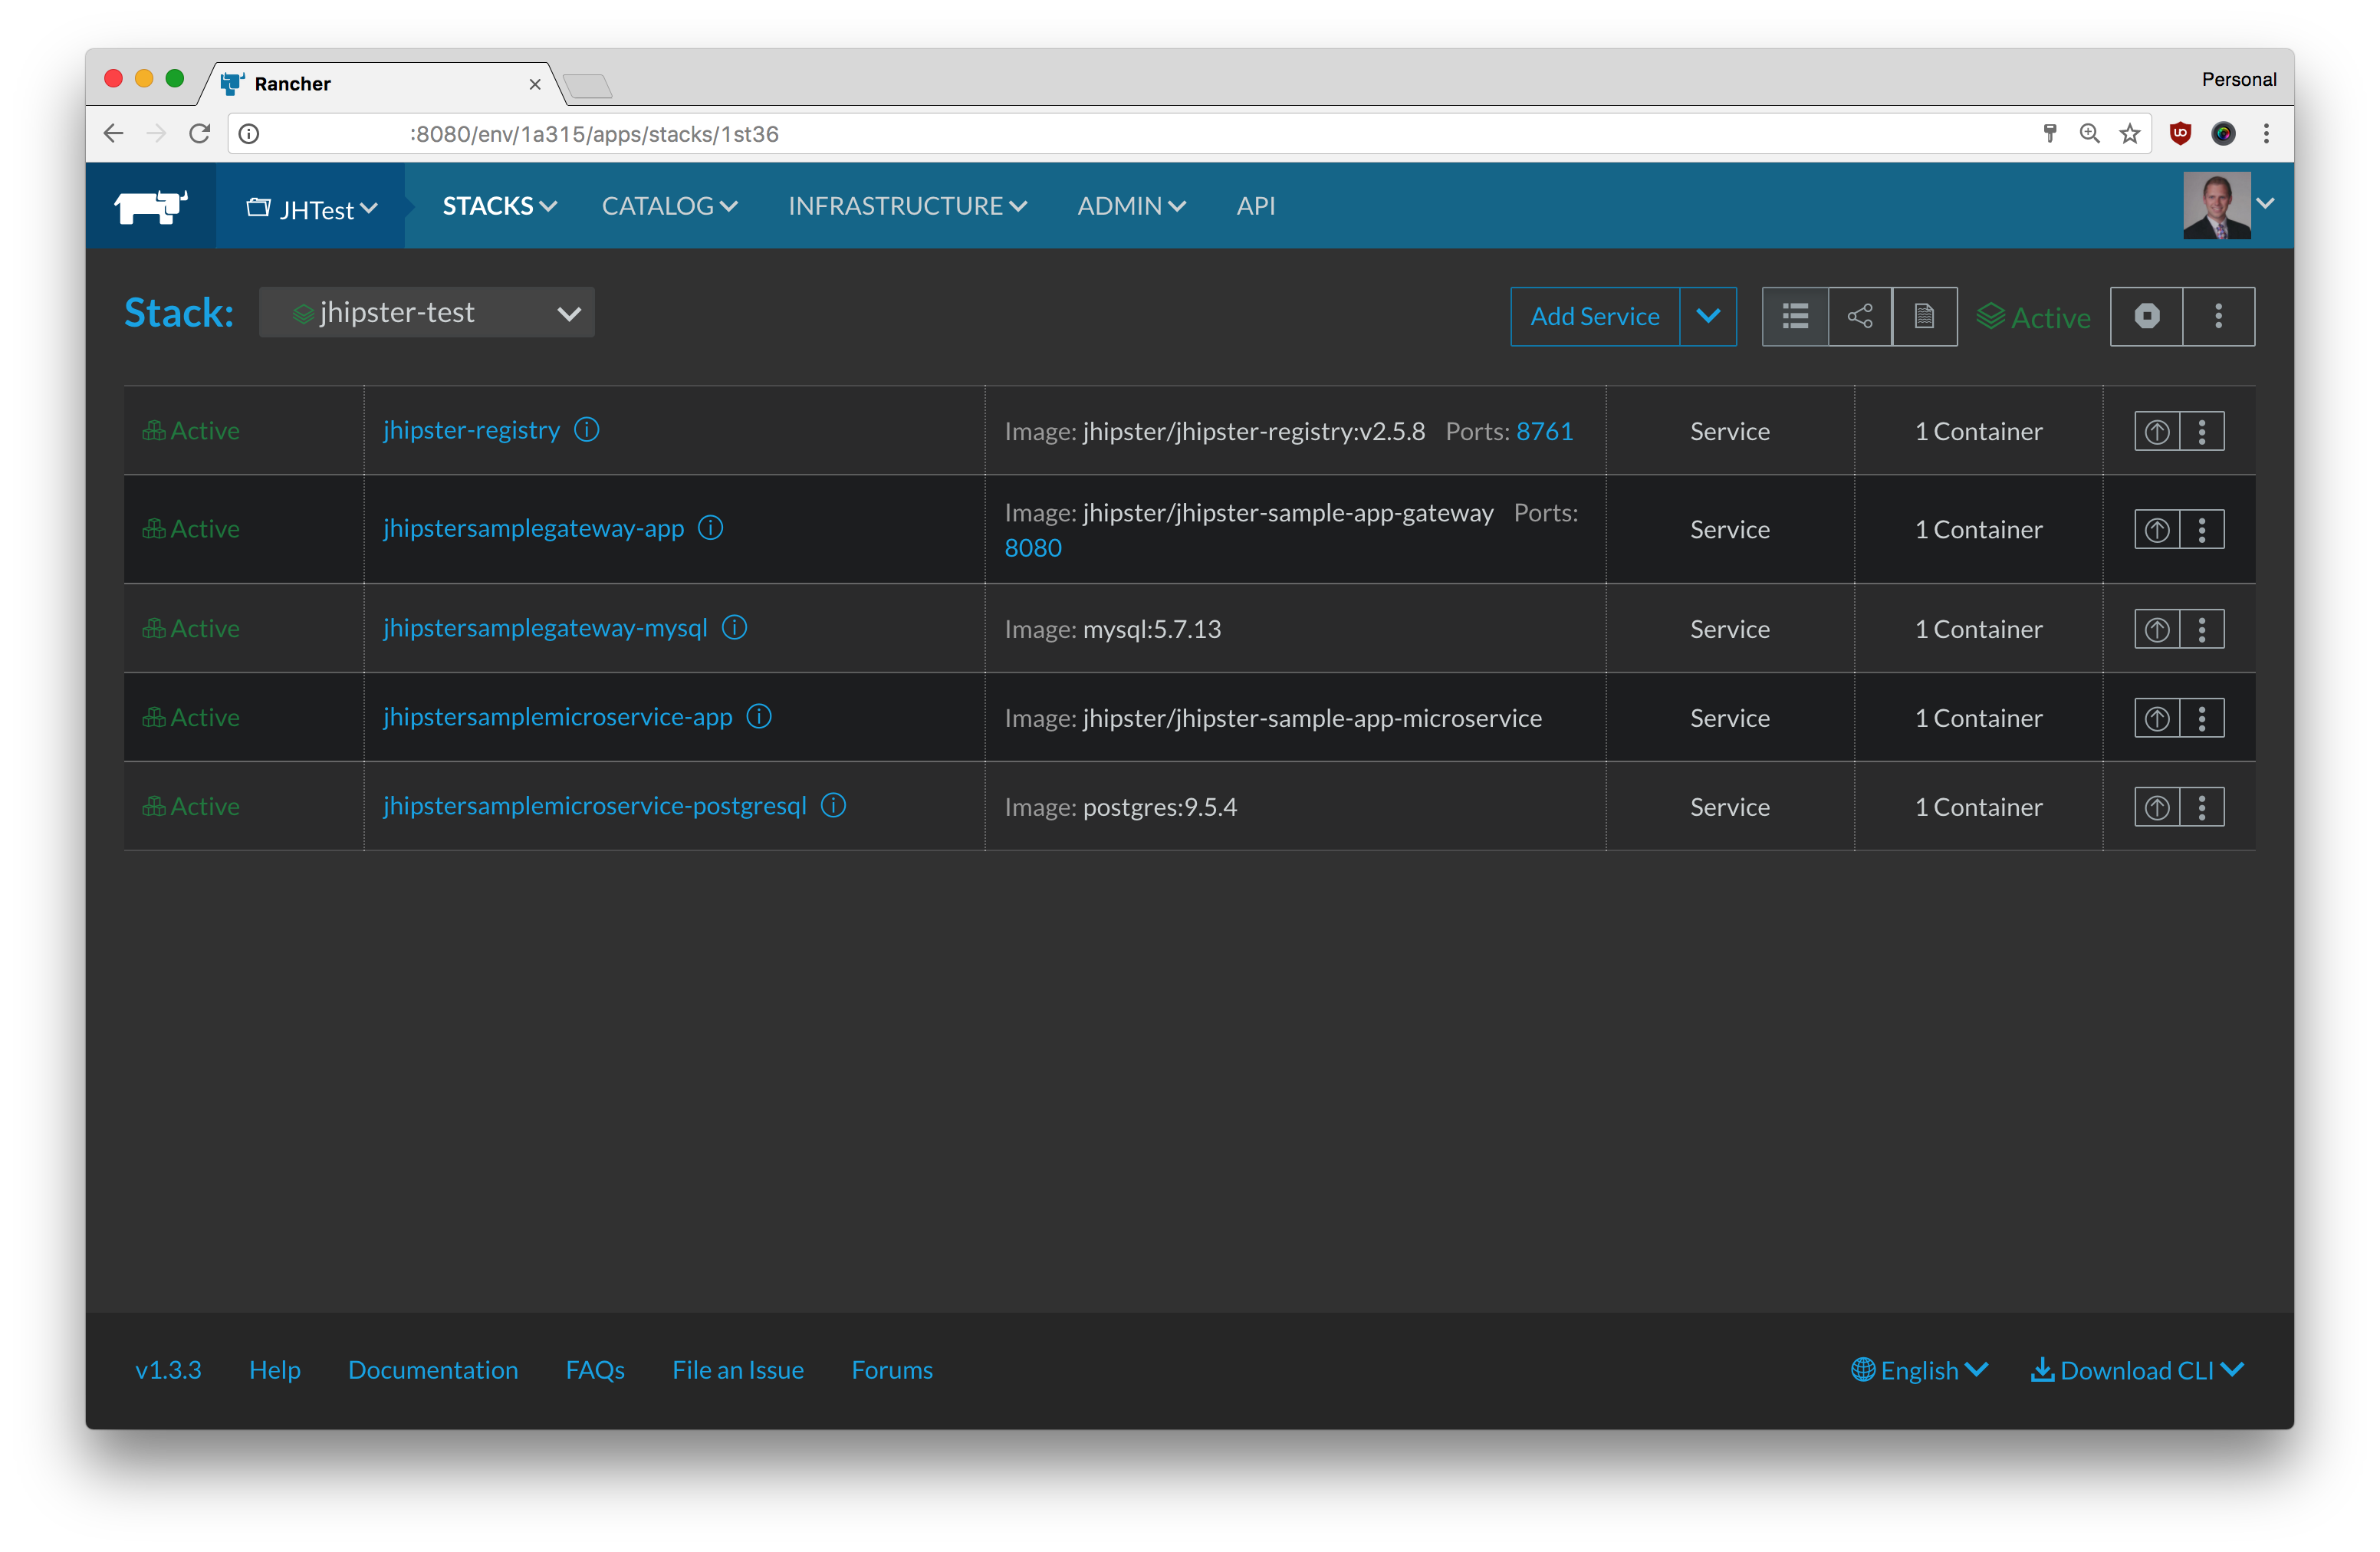Screen dimensions: 2380x1552
Task: Open the Help link in footer
Action: pos(275,1370)
